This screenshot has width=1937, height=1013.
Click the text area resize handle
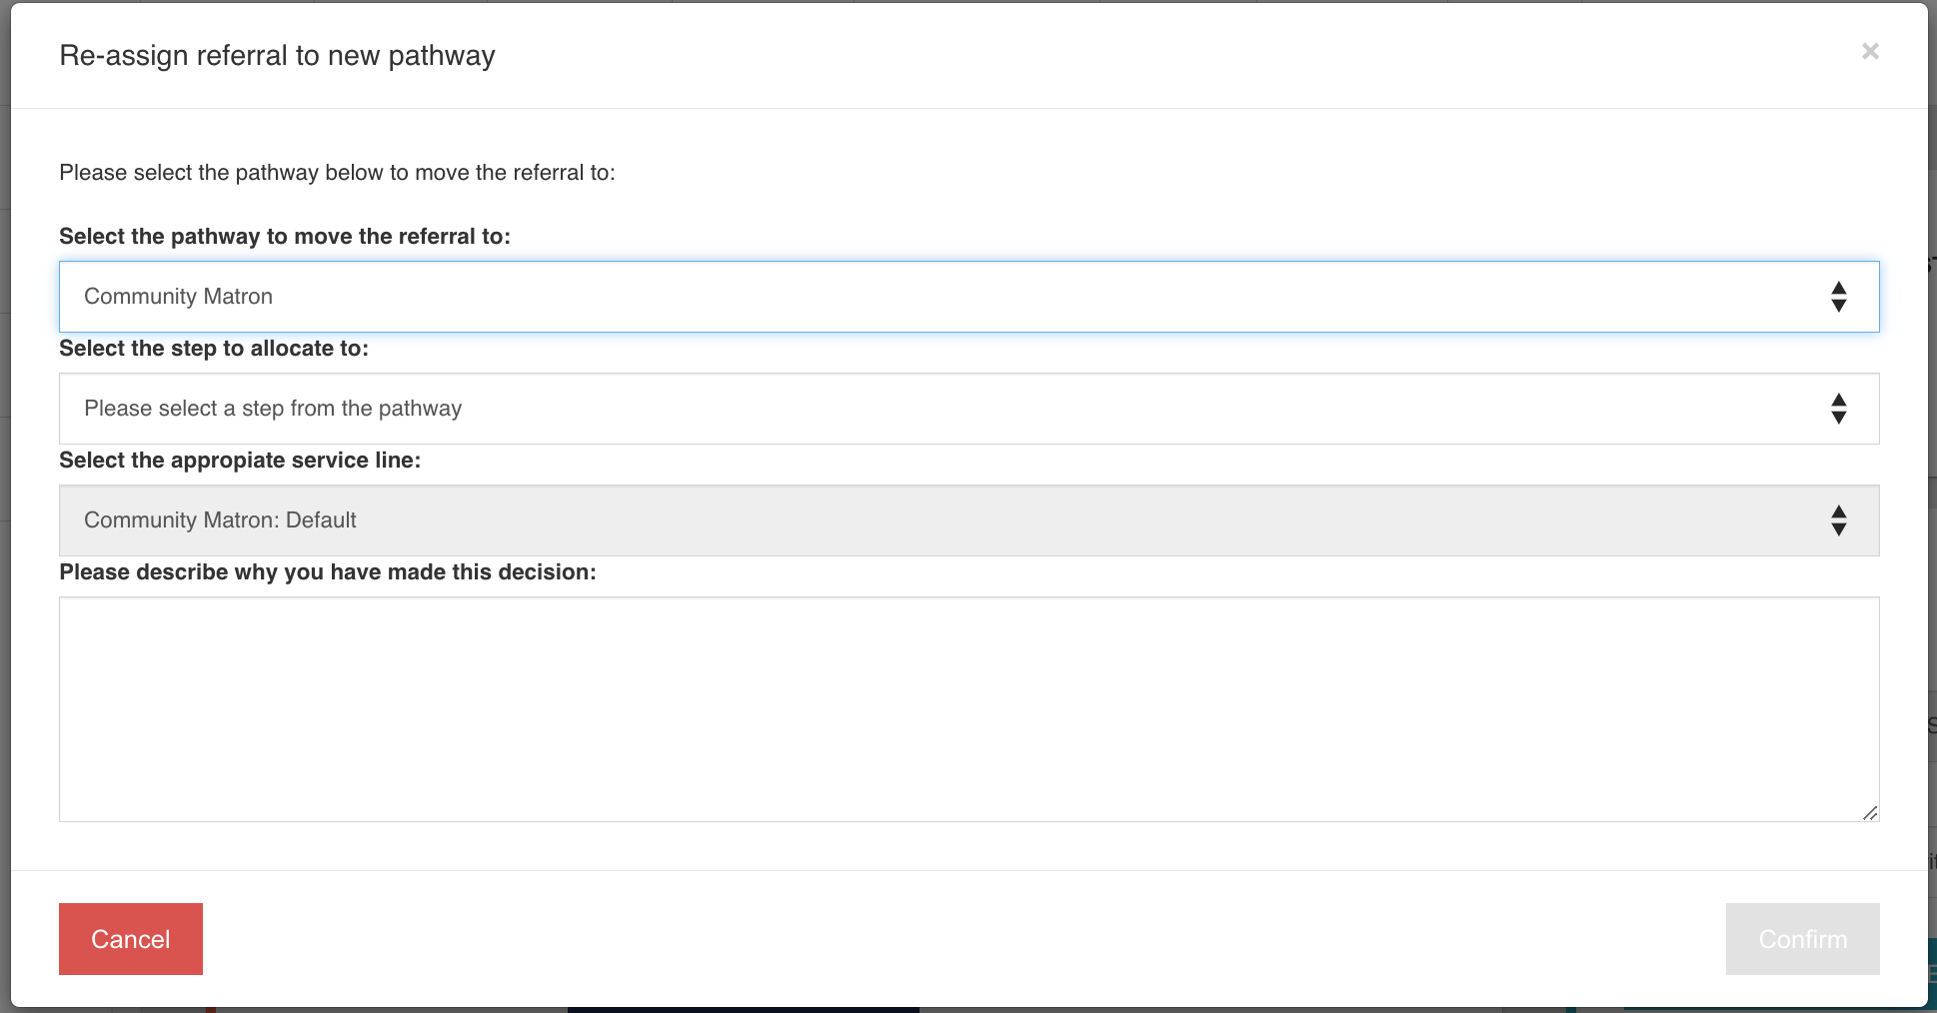tap(1870, 813)
